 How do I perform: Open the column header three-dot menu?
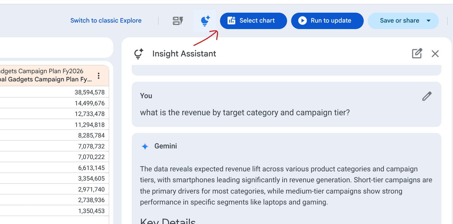point(99,76)
